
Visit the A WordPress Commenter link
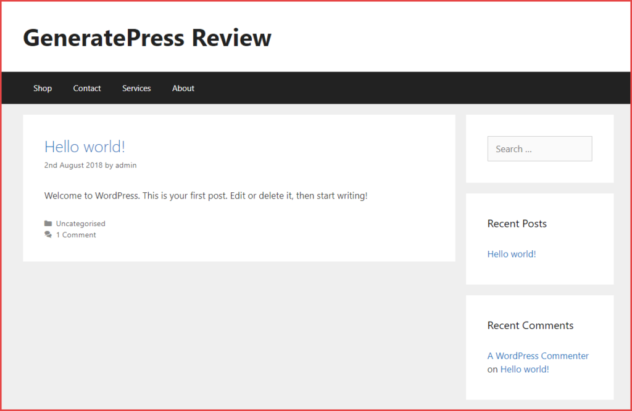538,356
